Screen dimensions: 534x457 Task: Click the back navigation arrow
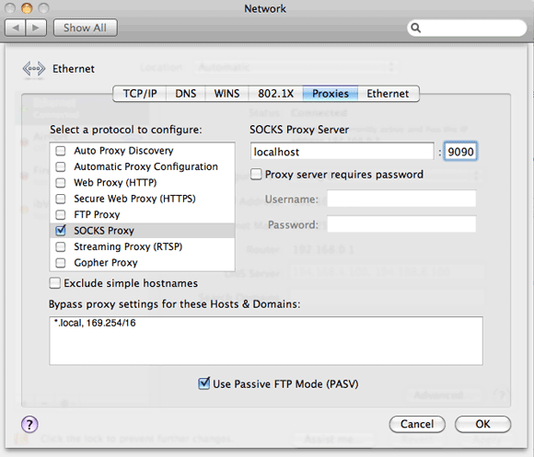point(15,28)
